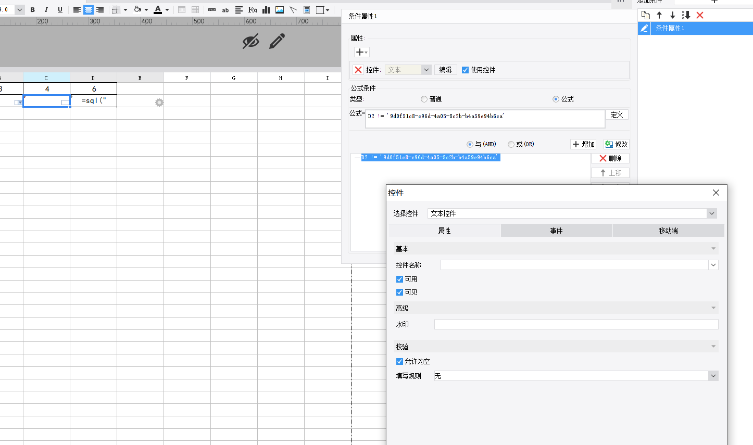Click the hidden-eye icon above the grid
Viewport: 753px width, 445px height.
click(x=250, y=41)
